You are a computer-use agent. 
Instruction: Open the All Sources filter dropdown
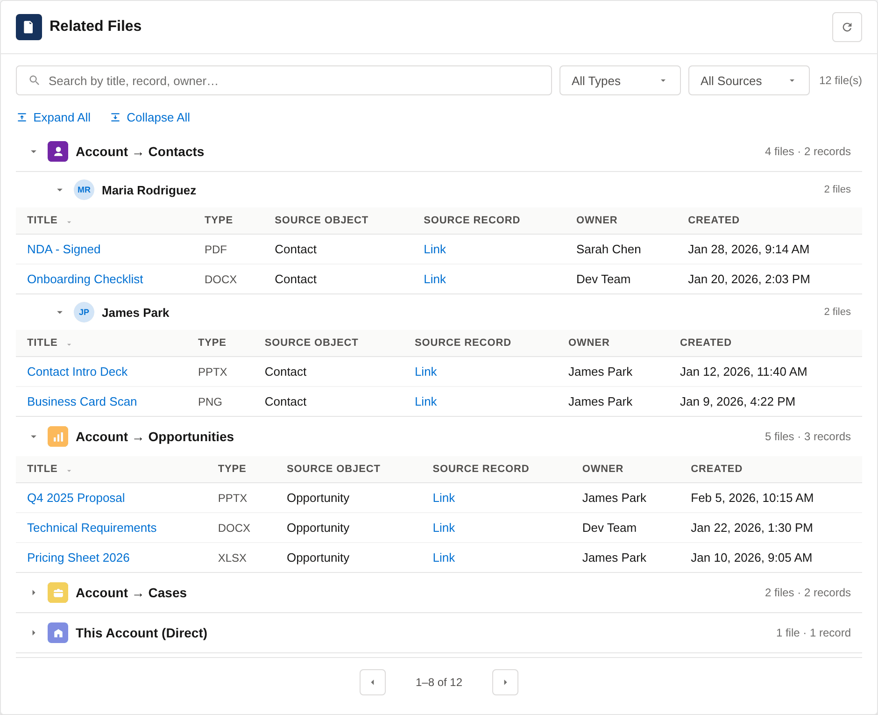(x=749, y=80)
